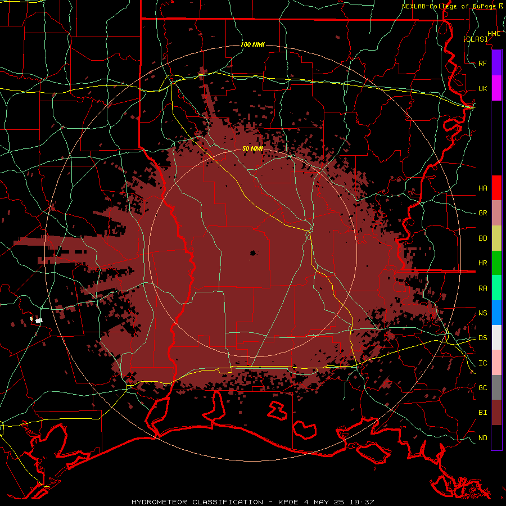The image size is (506, 506).
Task: Click the 'IC' legend label
Action: [x=482, y=363]
